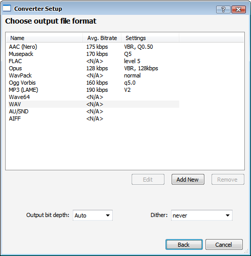Image resolution: width=251 pixels, height=256 pixels.
Task: Open the help question mark button
Action: click(x=223, y=9)
